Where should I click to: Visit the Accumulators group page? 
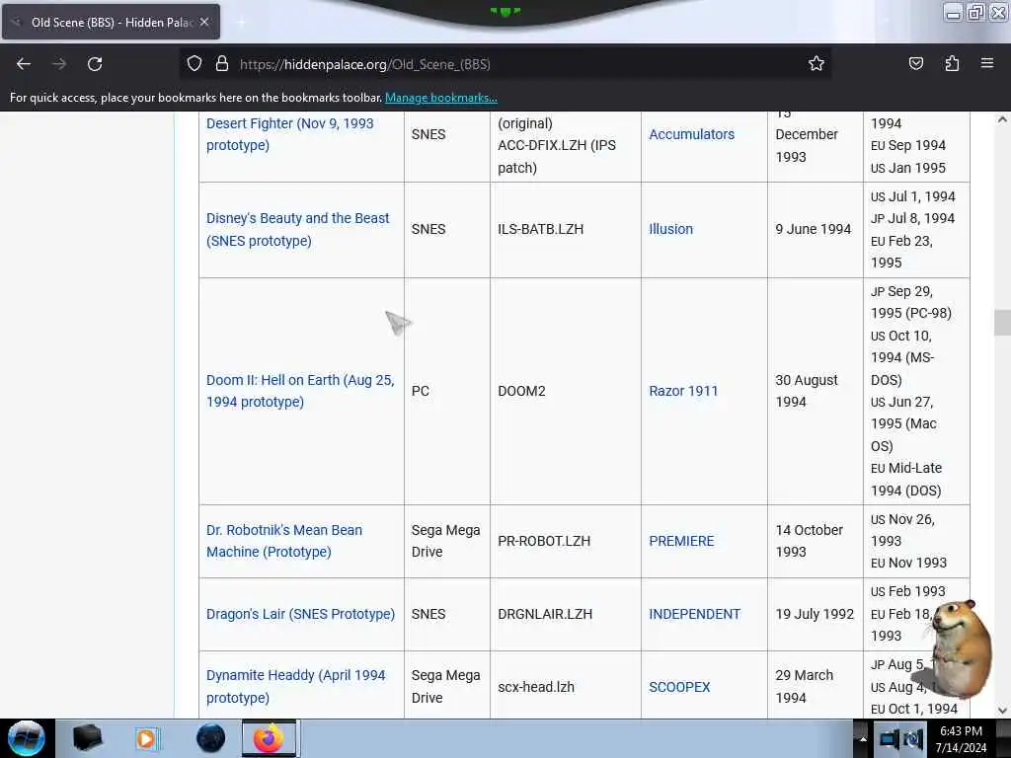click(691, 134)
